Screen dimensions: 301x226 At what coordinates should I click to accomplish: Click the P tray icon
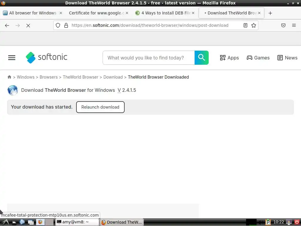(268, 222)
